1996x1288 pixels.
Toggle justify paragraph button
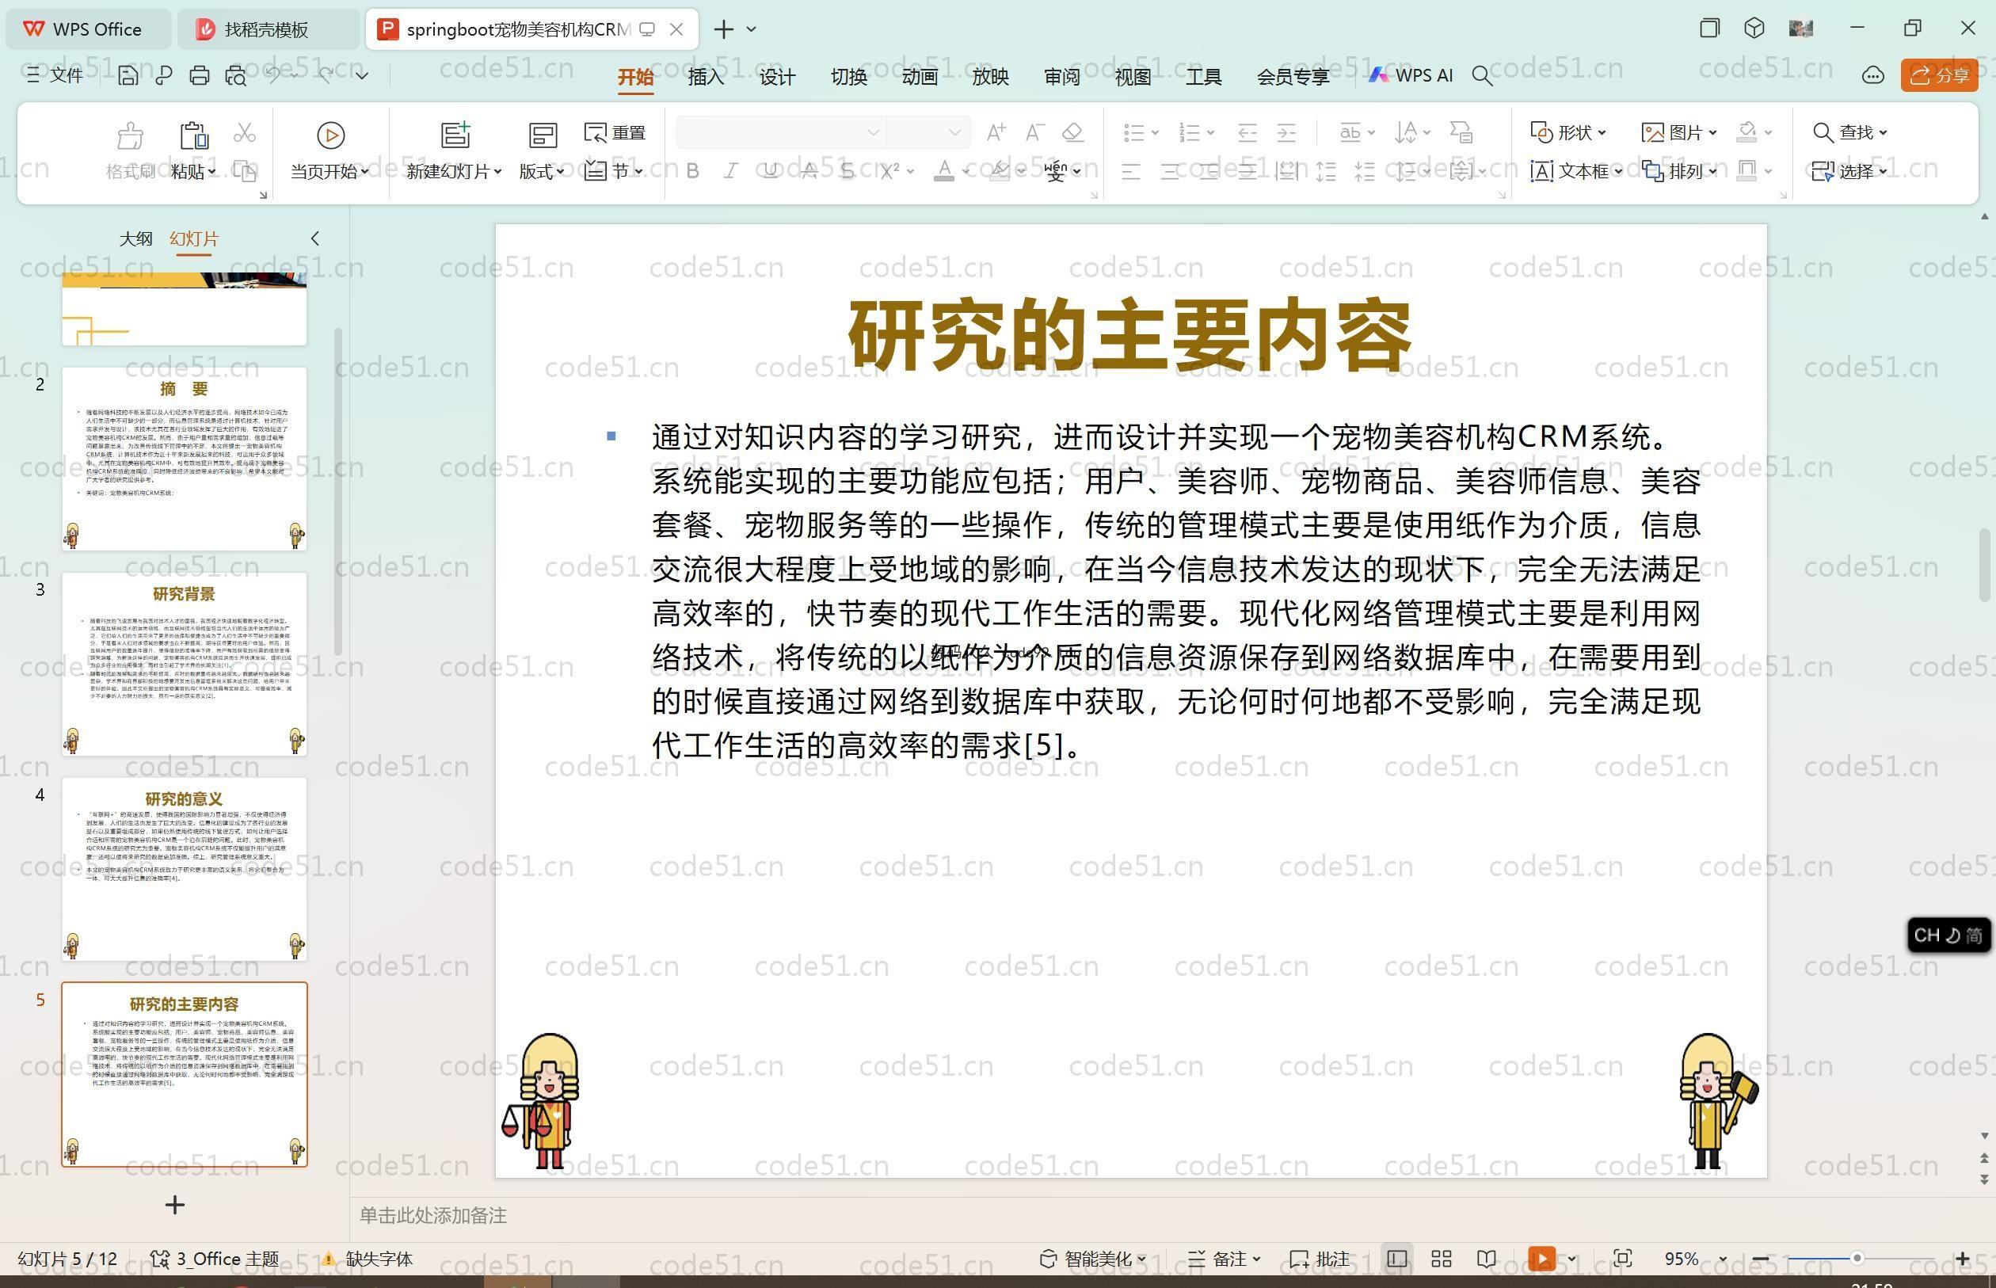pyautogui.click(x=1247, y=173)
